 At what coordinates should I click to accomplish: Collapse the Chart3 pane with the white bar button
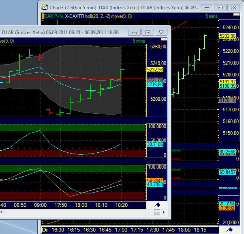point(236,15)
